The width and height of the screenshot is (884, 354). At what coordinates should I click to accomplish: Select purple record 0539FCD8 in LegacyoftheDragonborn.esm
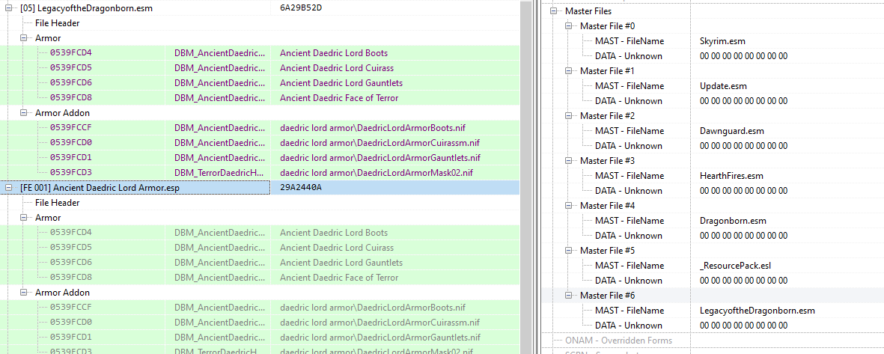[x=71, y=98]
